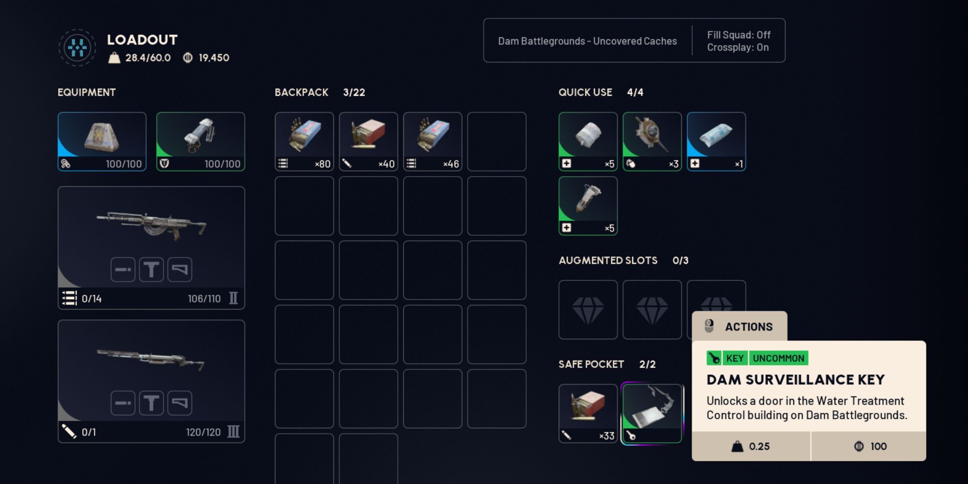Select the shield equipment slot
The height and width of the screenshot is (484, 968).
point(200,141)
